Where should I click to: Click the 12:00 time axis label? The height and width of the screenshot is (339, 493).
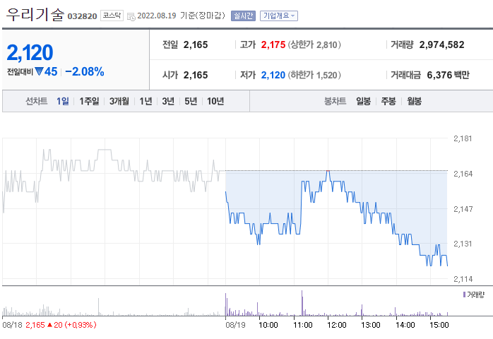click(x=336, y=325)
